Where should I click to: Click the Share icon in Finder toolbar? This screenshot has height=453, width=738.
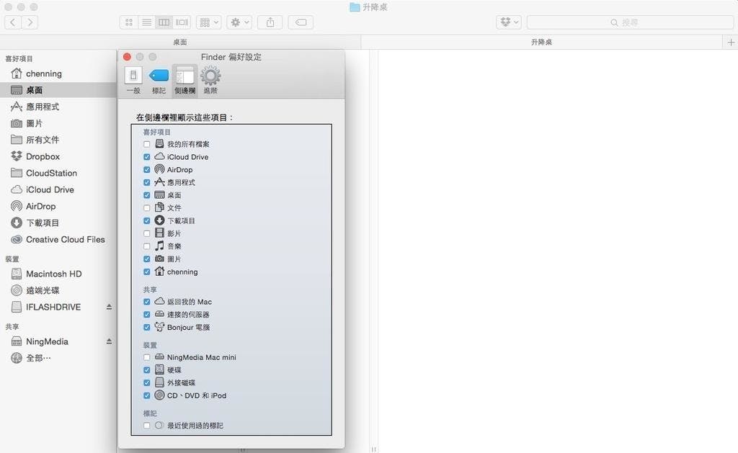(x=270, y=22)
